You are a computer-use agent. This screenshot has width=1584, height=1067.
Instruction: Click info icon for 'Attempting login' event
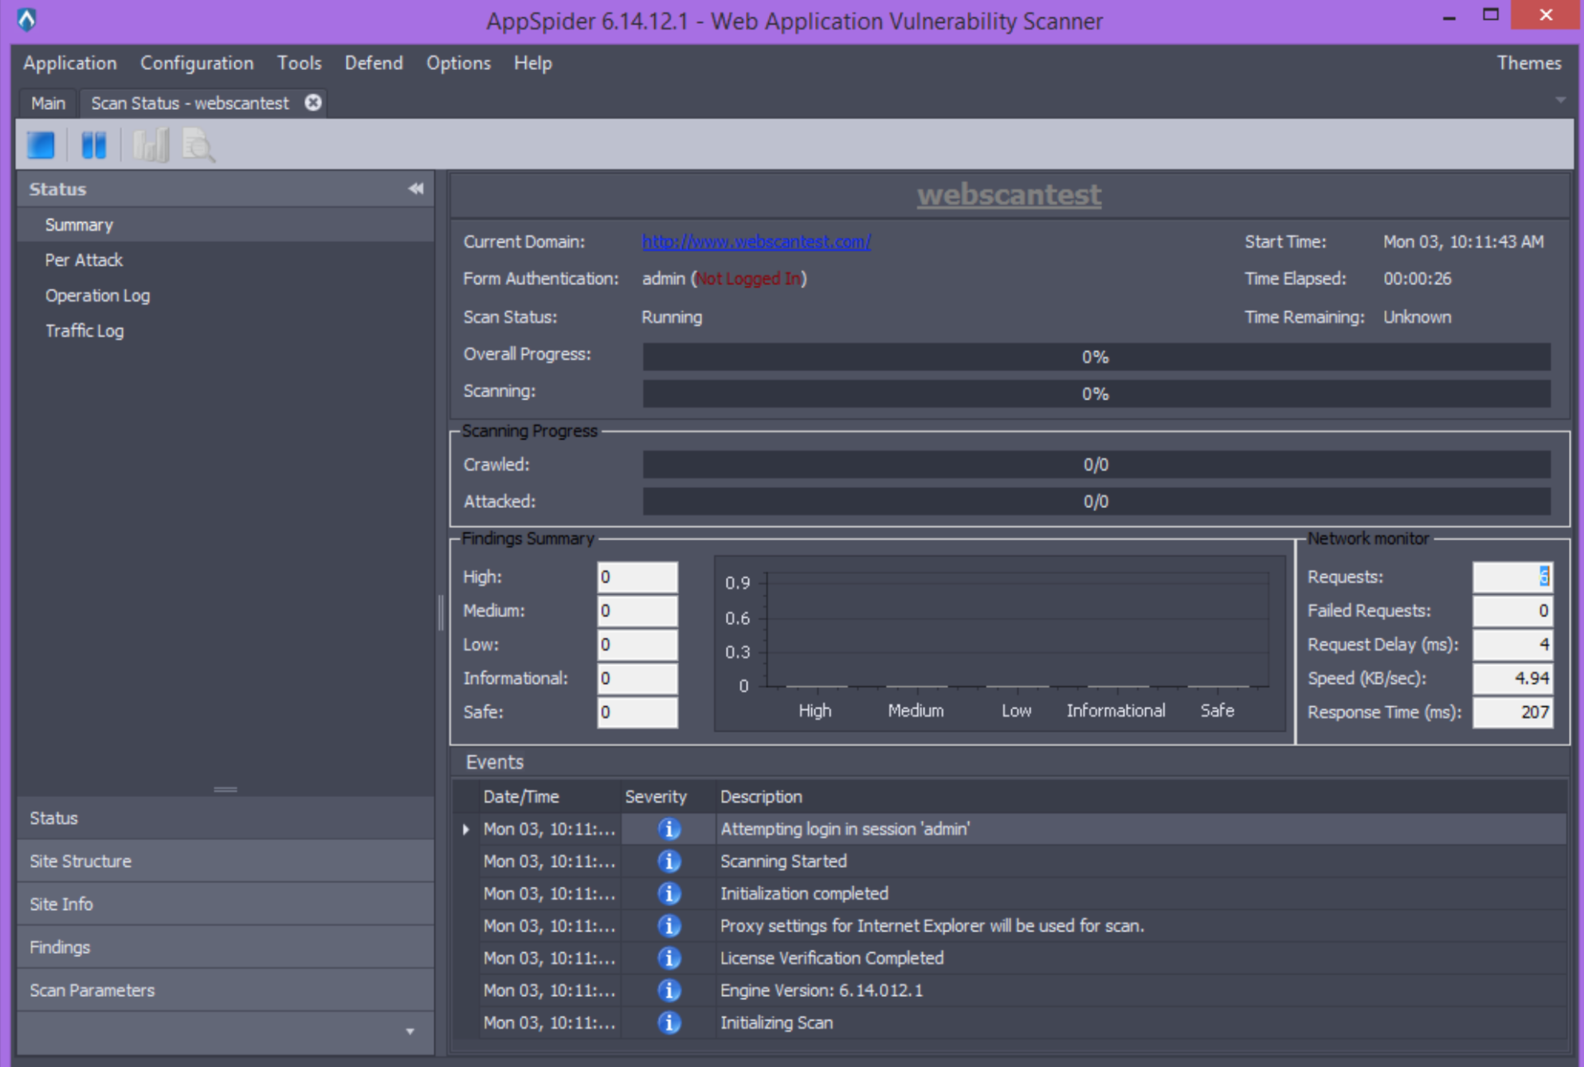(669, 829)
